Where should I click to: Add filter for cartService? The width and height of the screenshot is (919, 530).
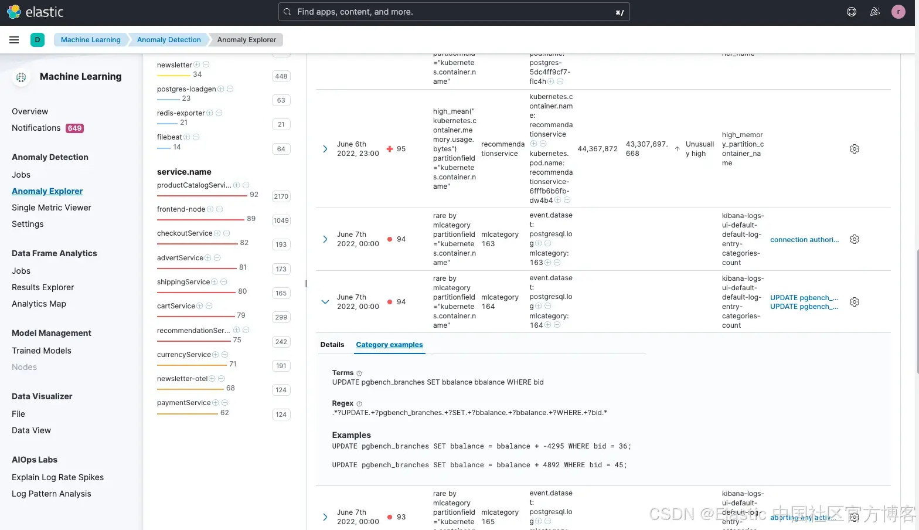click(200, 306)
